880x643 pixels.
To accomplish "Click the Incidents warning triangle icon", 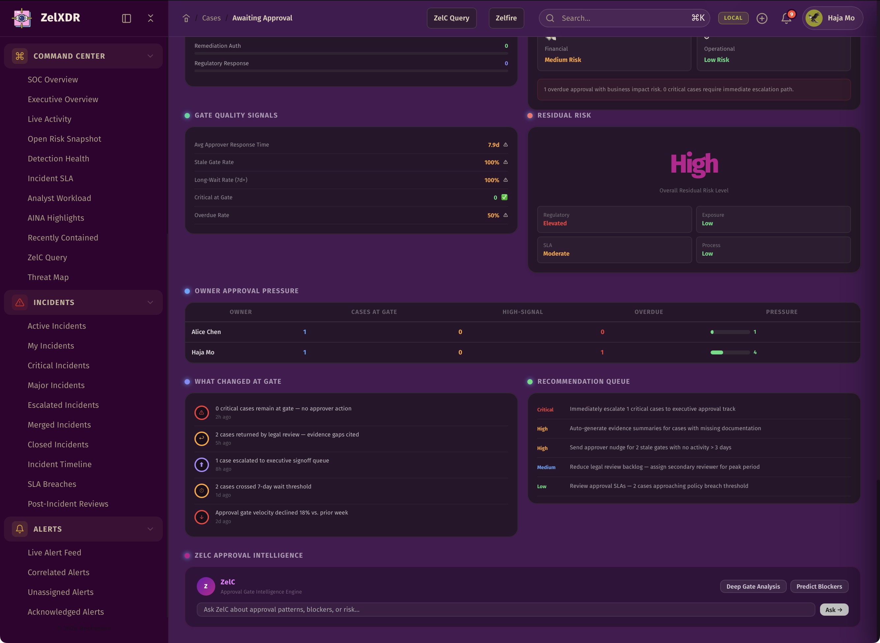I will 20,302.
